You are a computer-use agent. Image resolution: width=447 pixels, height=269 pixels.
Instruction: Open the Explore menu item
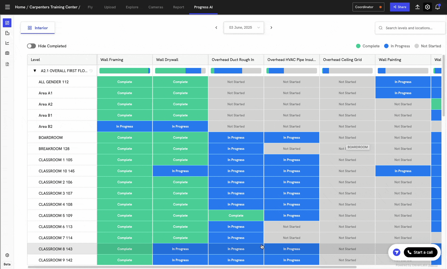click(132, 7)
